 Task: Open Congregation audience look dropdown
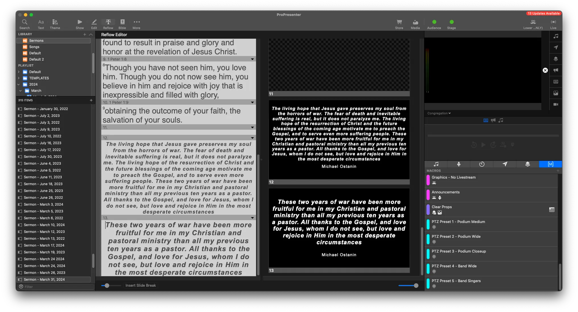(x=439, y=113)
